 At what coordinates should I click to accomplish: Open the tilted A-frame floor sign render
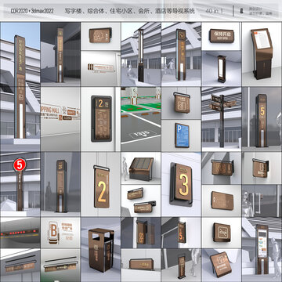[x=222, y=265]
